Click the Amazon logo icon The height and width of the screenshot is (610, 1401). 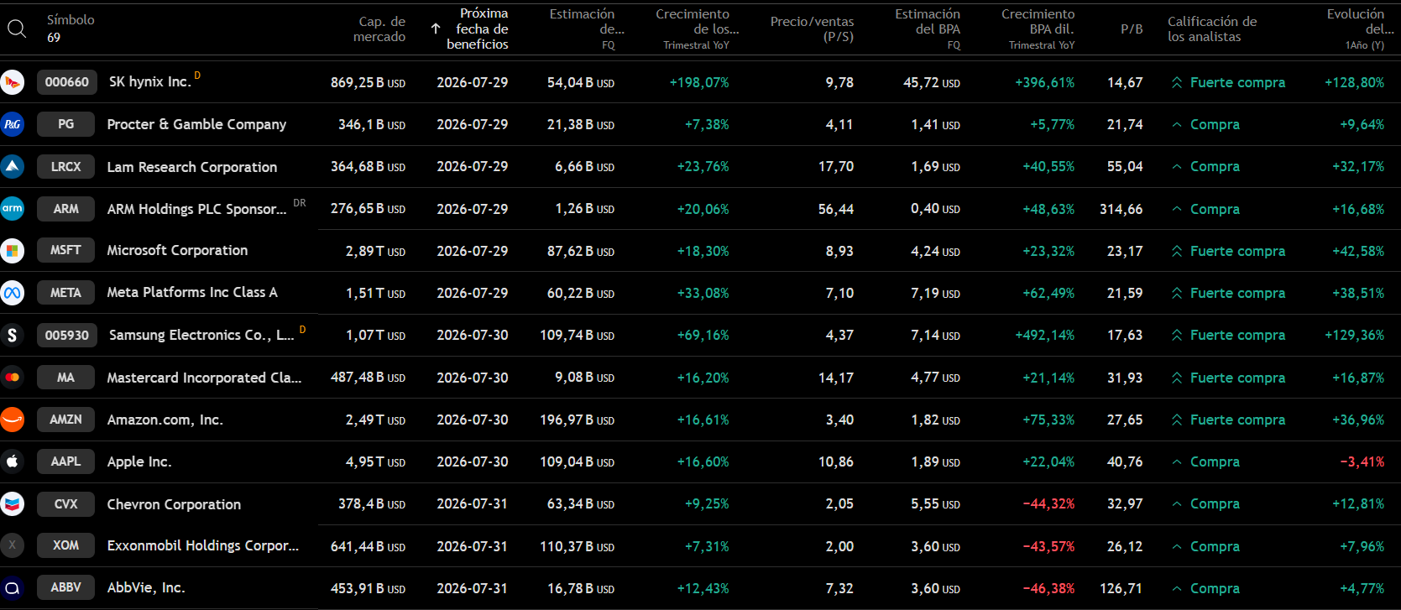13,420
